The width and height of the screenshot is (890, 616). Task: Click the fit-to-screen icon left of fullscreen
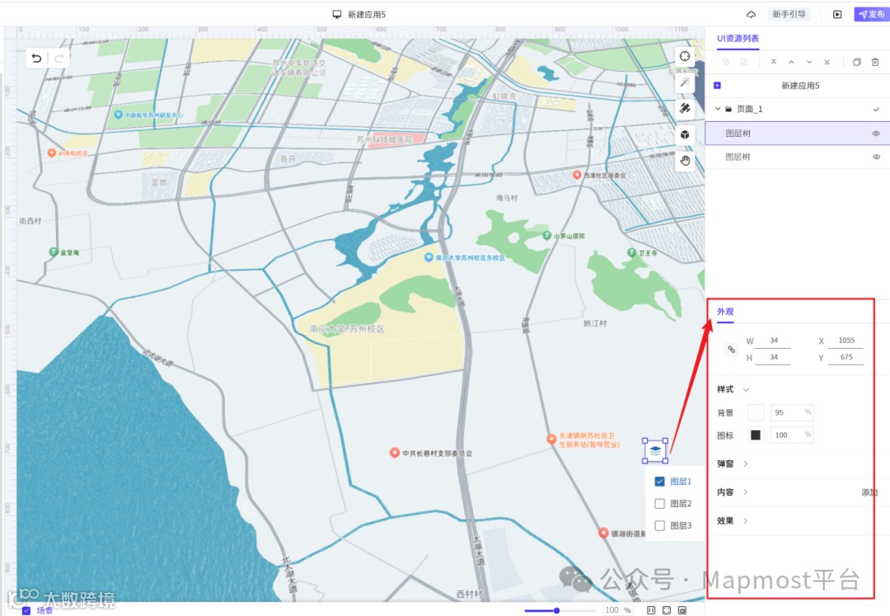(651, 609)
